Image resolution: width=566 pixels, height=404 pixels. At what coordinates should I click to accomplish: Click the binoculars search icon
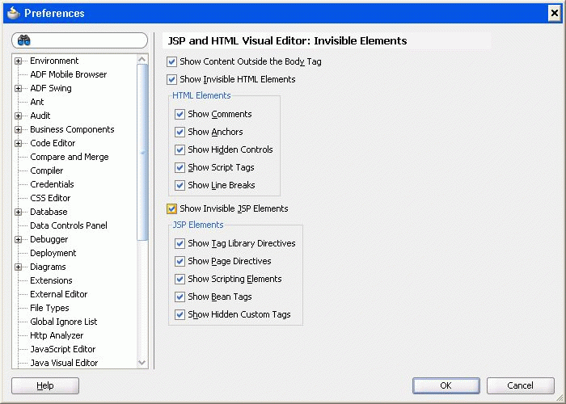[x=24, y=40]
